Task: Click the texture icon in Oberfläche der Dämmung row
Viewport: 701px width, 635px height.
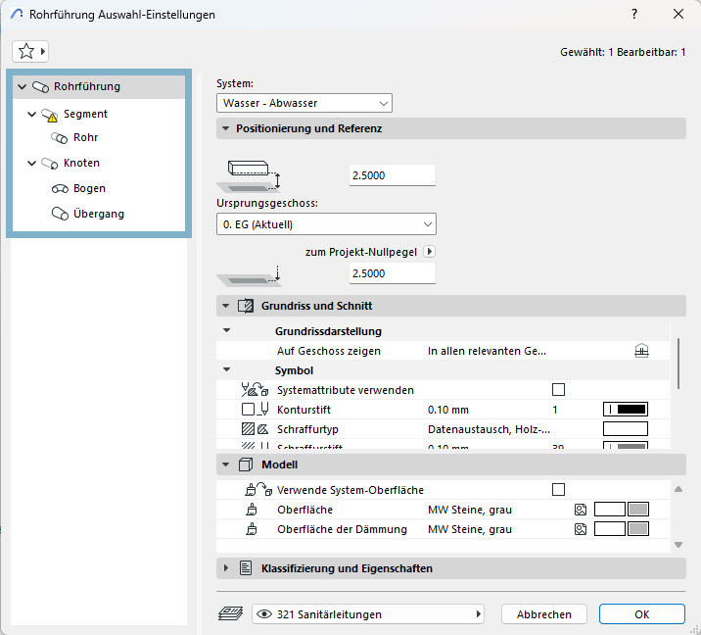Action: [x=581, y=529]
